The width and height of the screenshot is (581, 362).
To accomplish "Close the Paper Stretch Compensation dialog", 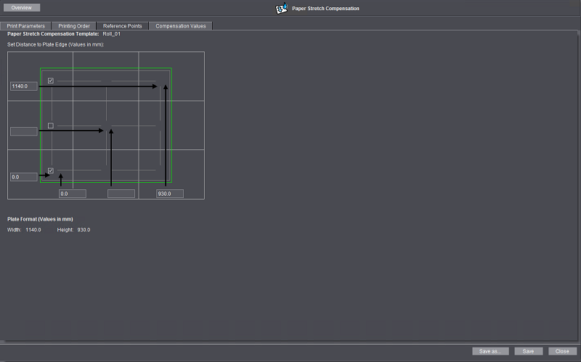I will (562, 351).
